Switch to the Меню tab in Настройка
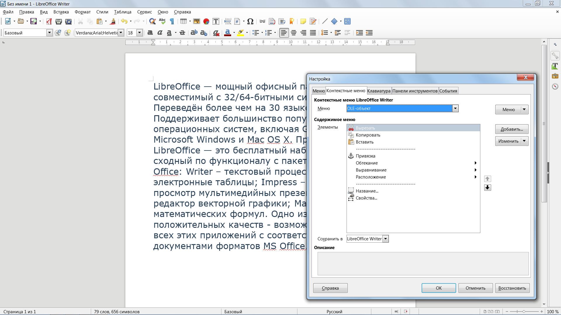The width and height of the screenshot is (561, 315). point(318,91)
